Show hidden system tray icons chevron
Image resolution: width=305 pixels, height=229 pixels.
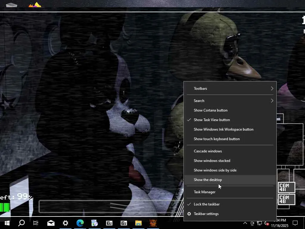(x=245, y=223)
